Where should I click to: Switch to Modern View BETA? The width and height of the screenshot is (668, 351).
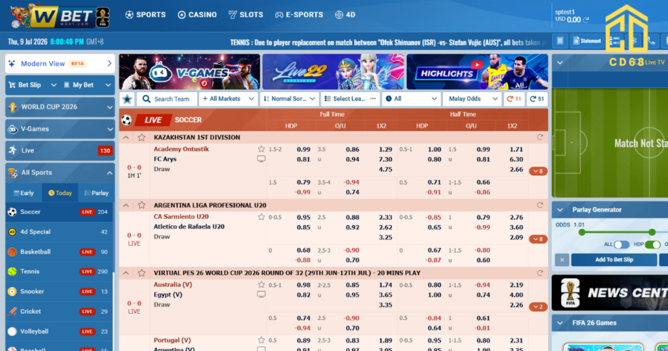tap(60, 63)
